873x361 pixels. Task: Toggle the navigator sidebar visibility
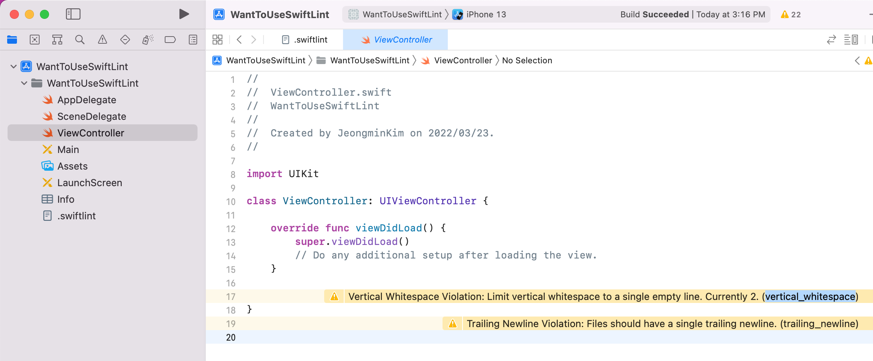coord(73,14)
